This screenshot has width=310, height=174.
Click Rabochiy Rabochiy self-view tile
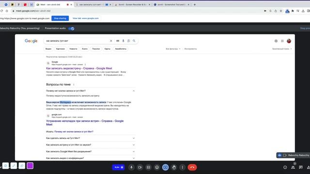click(293, 155)
